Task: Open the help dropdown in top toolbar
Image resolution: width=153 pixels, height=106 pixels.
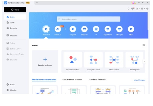Action: point(133,8)
